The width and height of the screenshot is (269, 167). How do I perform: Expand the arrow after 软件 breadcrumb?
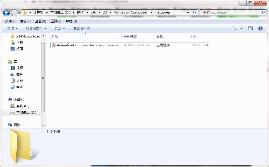coord(87,12)
